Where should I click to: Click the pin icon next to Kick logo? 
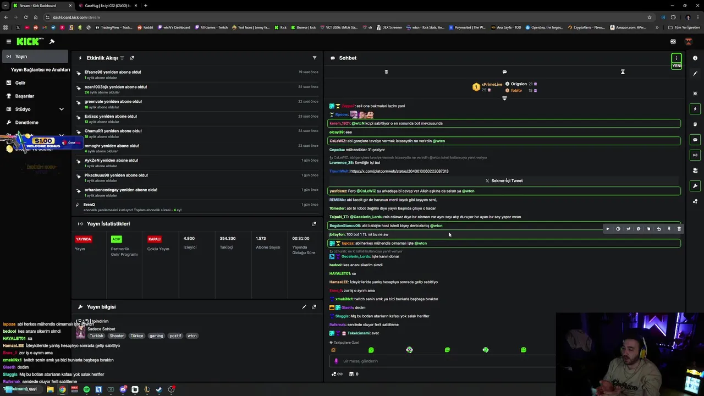[52, 41]
